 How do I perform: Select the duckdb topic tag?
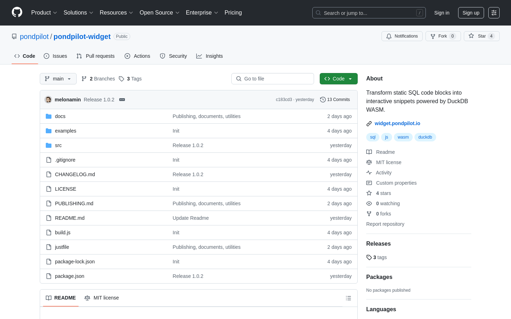click(x=425, y=137)
